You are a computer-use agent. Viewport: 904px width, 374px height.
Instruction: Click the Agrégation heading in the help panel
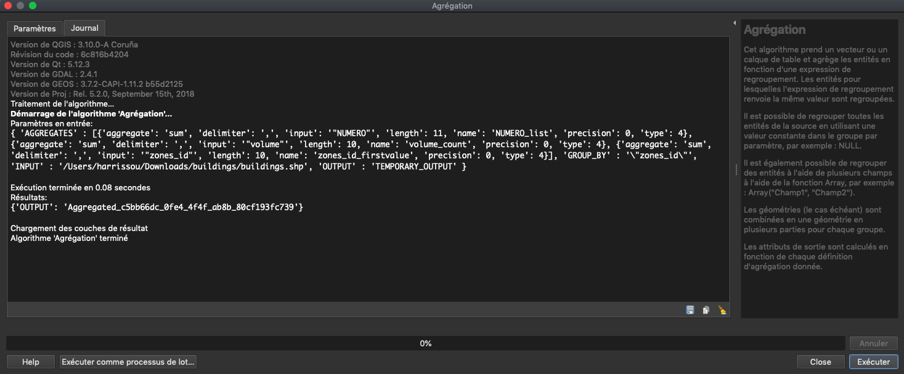point(775,30)
